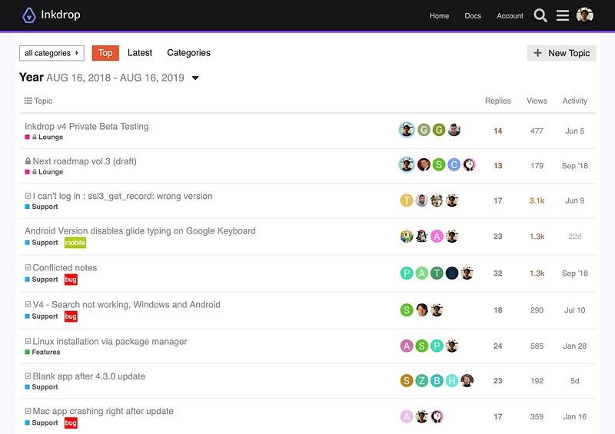The height and width of the screenshot is (434, 615).
Task: Click the H avatar in Blank app row
Action: (x=452, y=381)
